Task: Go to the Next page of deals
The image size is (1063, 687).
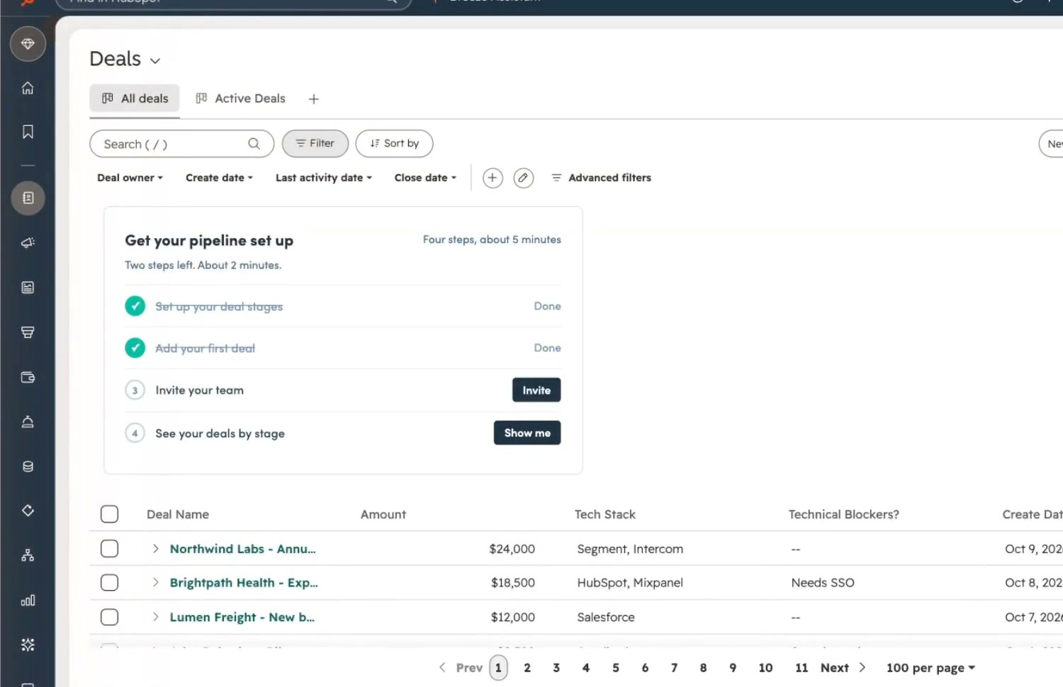Action: (x=843, y=668)
